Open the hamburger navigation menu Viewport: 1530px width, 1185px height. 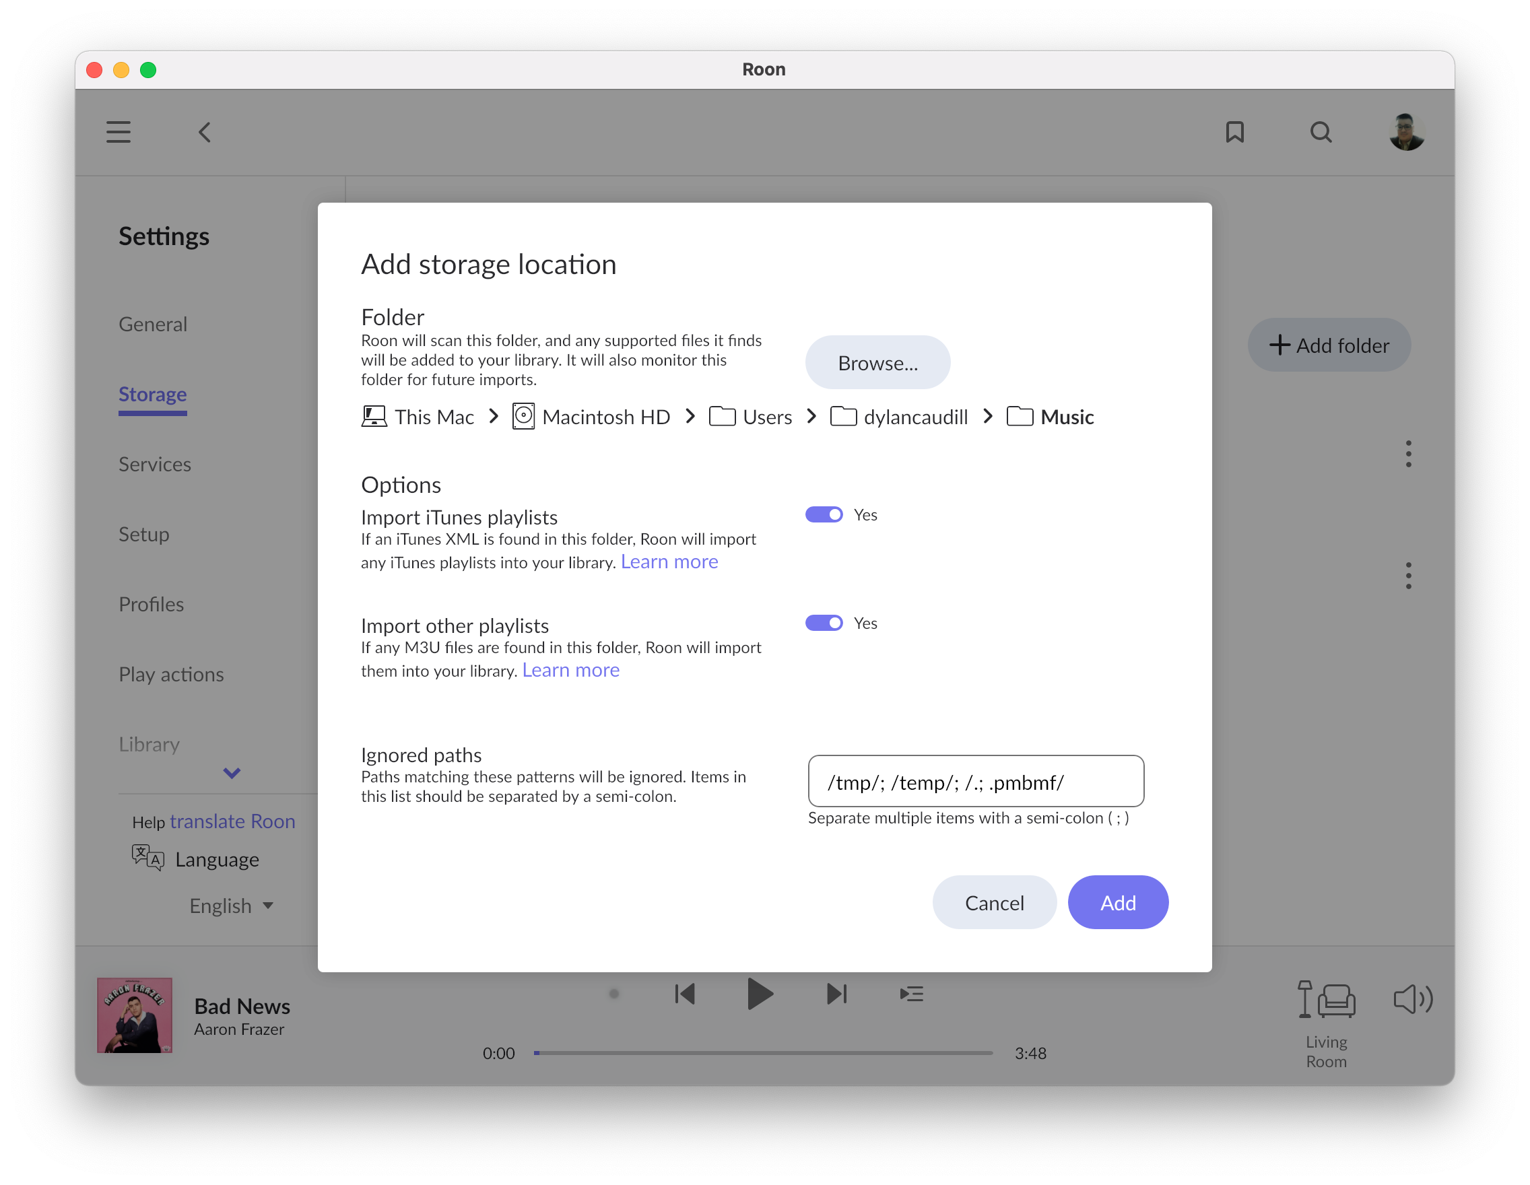pyautogui.click(x=119, y=132)
